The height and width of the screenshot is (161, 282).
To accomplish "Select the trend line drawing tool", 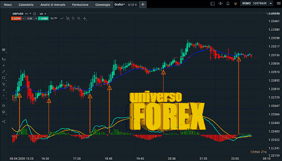I will click(x=4, y=72).
